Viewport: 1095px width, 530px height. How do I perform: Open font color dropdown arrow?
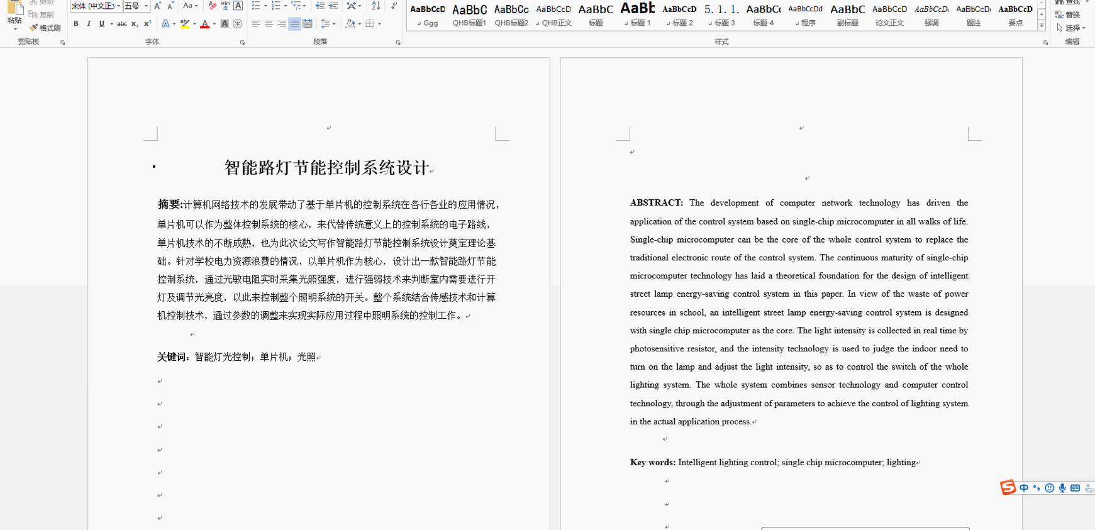pos(214,24)
